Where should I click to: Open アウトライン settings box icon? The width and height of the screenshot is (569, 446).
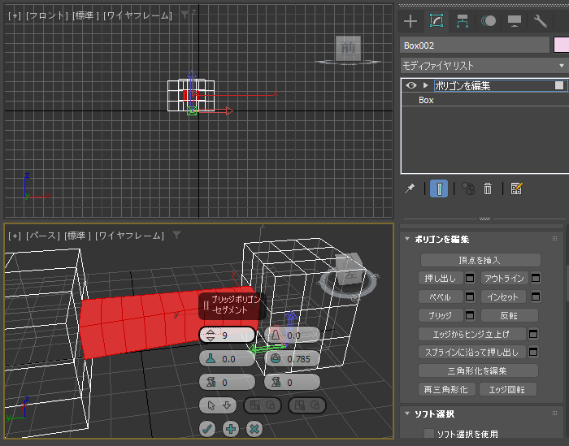536,278
